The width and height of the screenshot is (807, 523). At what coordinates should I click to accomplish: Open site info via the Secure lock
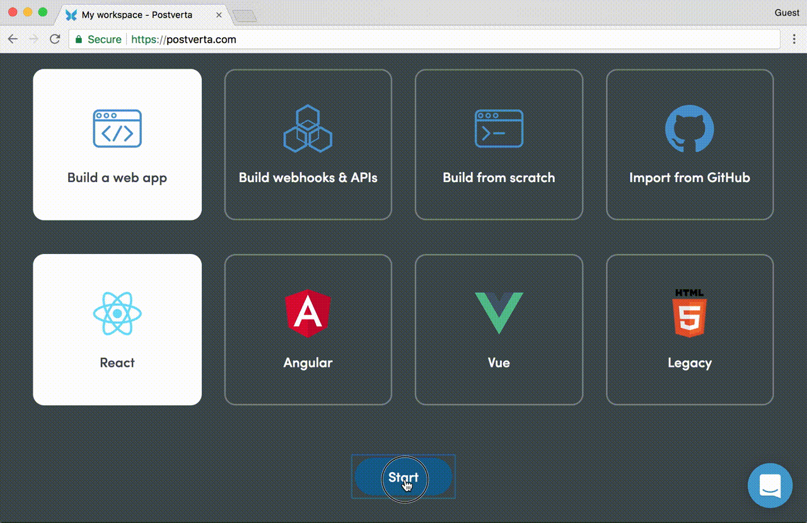(98, 39)
